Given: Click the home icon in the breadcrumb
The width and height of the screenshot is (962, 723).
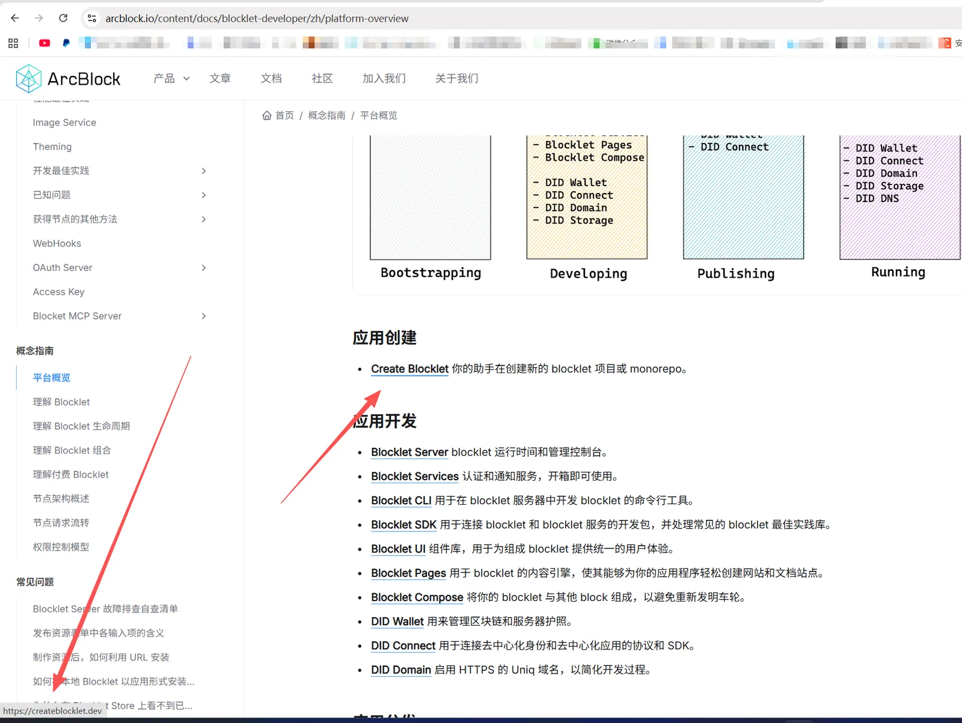Looking at the screenshot, I should 267,115.
